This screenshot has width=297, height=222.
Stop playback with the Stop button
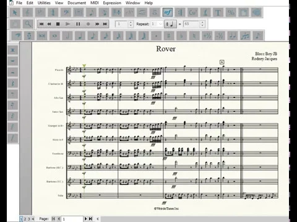point(58,24)
